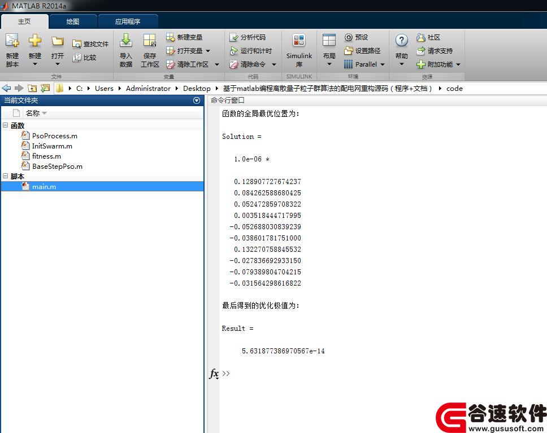547x433 pixels.
Task: Expand Clear Commands (清除命令) dropdown arrow
Action: (x=274, y=64)
